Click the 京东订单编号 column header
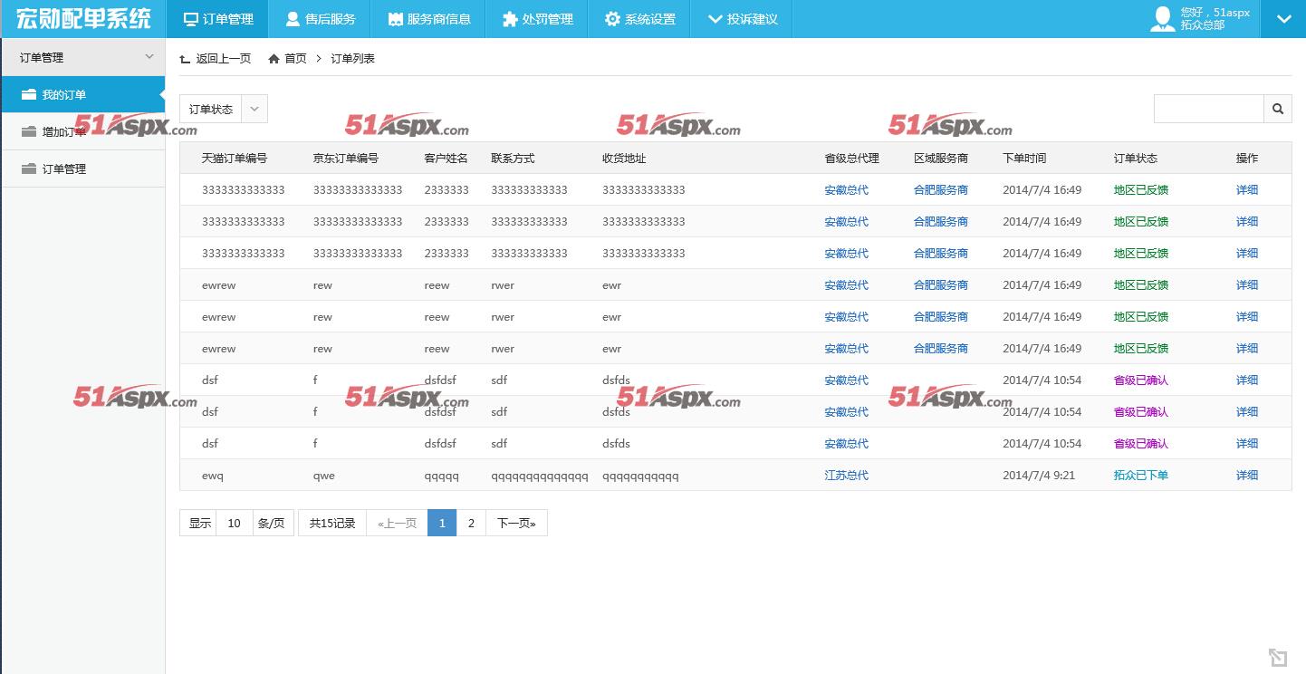The image size is (1306, 674). coord(346,158)
